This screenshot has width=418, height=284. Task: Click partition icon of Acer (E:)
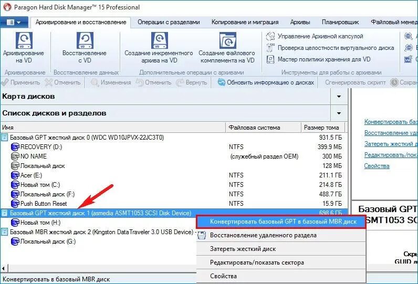pos(15,175)
